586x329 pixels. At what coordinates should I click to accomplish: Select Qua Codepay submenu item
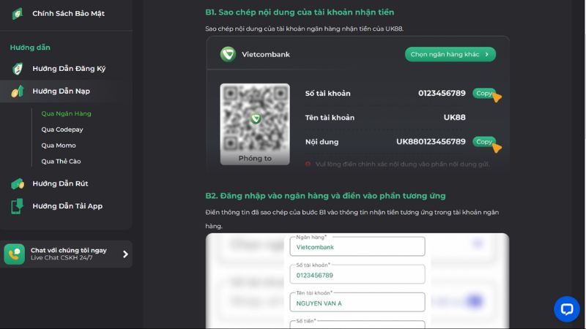[x=62, y=129]
